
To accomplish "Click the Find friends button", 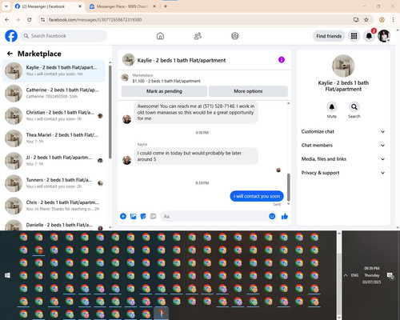I will tap(329, 36).
